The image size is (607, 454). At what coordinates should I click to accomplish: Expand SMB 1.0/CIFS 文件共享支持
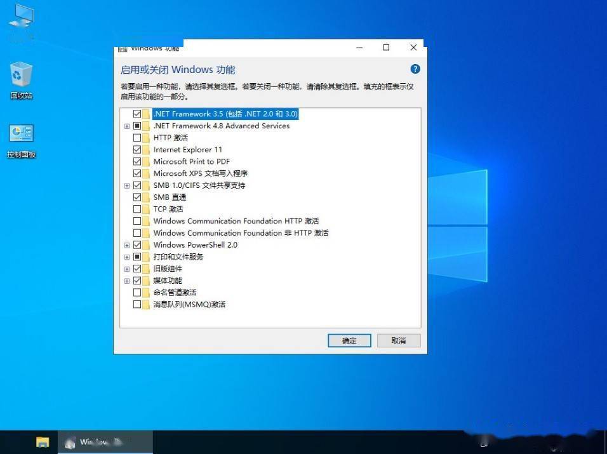pos(126,185)
